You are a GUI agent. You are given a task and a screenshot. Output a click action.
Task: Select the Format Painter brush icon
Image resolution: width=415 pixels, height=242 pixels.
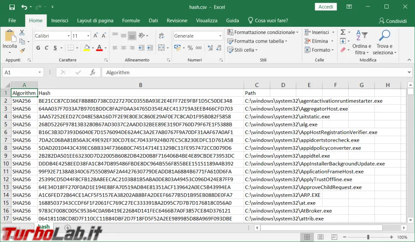[22, 51]
